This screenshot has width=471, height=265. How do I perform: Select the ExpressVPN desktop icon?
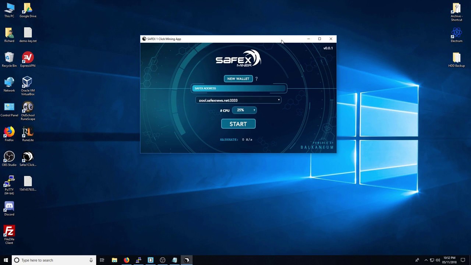click(28, 60)
